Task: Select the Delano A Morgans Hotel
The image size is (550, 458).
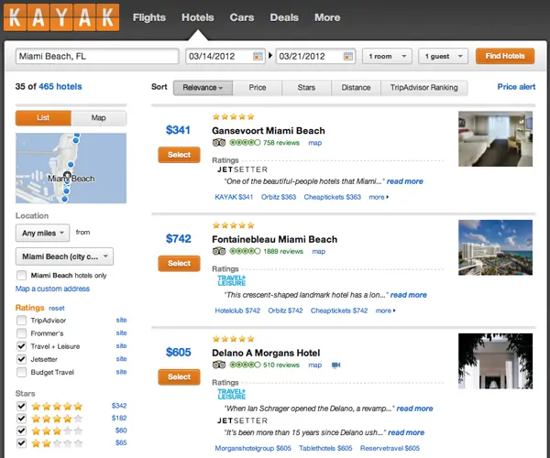Action: [x=180, y=377]
